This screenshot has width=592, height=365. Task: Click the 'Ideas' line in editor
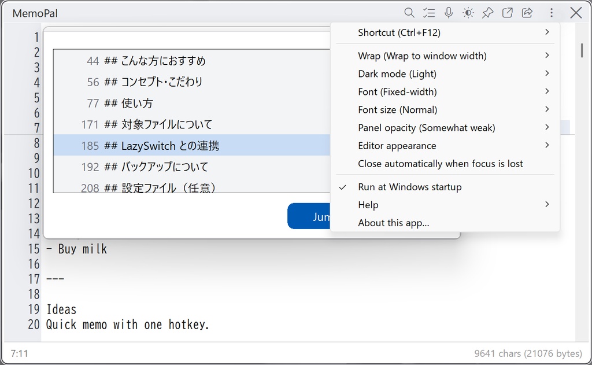(x=61, y=309)
